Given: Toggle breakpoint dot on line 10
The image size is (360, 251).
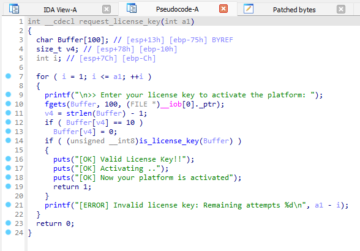Looking at the screenshot, I should tap(9, 103).
